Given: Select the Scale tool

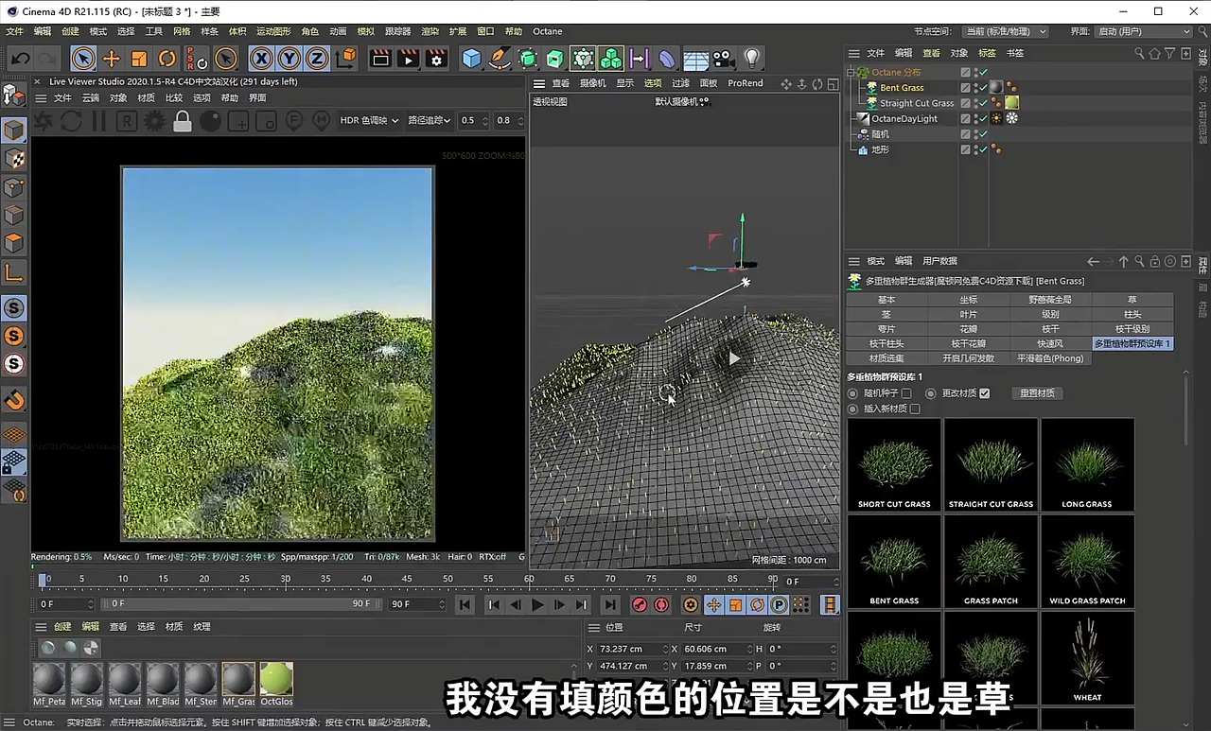Looking at the screenshot, I should click(139, 59).
